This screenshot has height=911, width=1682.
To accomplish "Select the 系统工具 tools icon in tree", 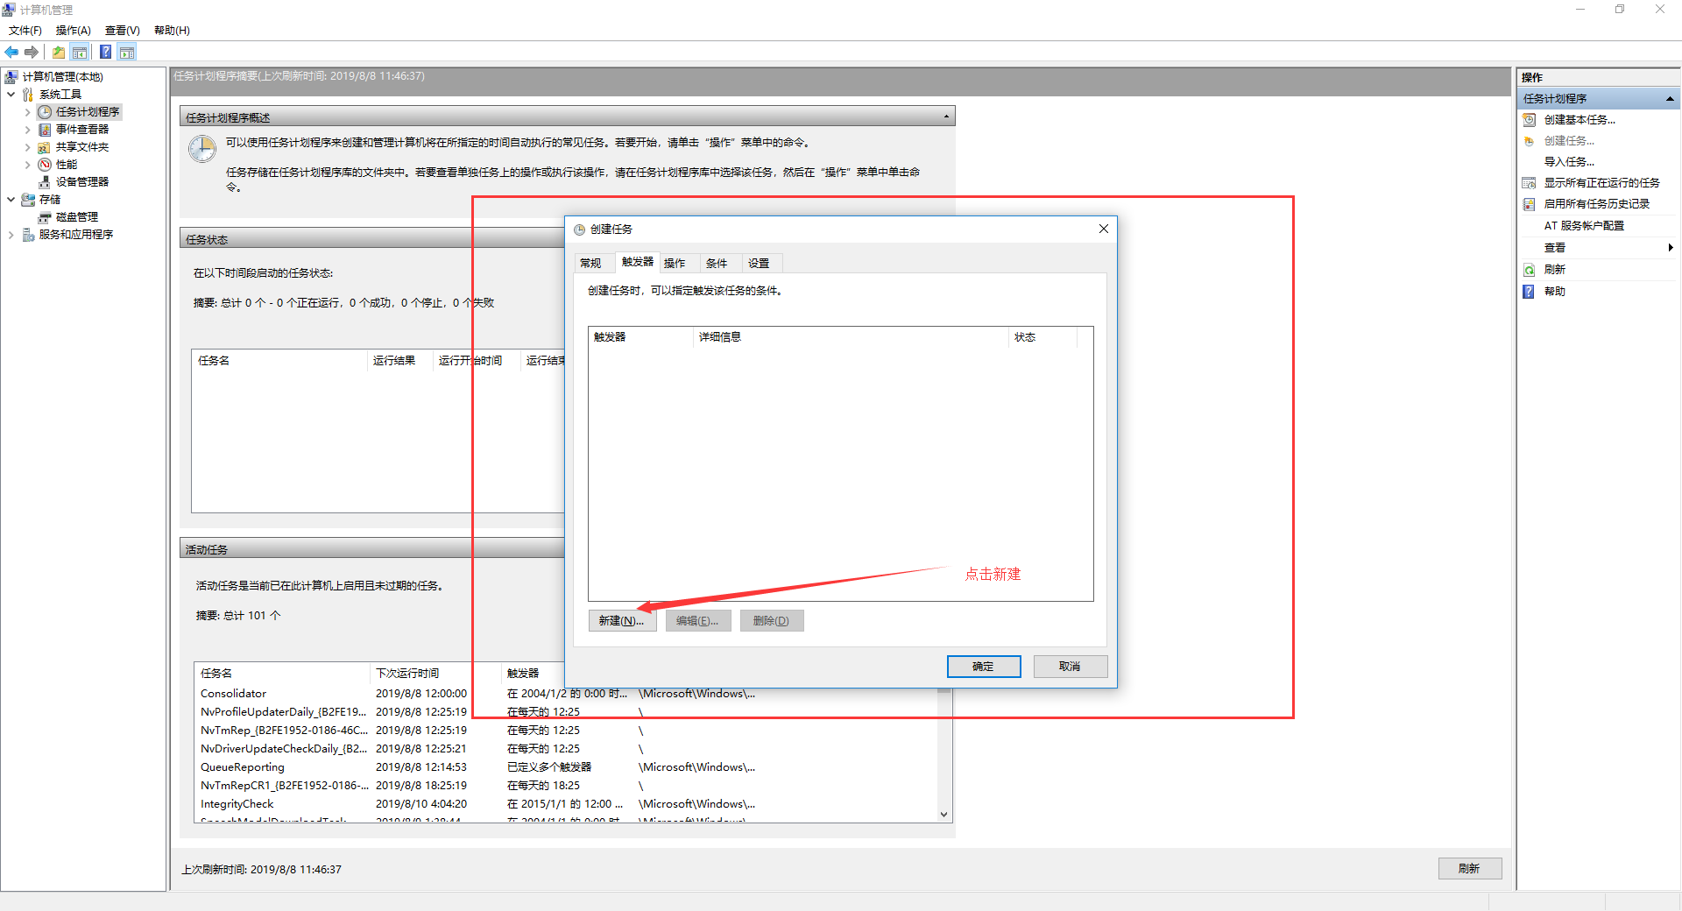I will (28, 95).
